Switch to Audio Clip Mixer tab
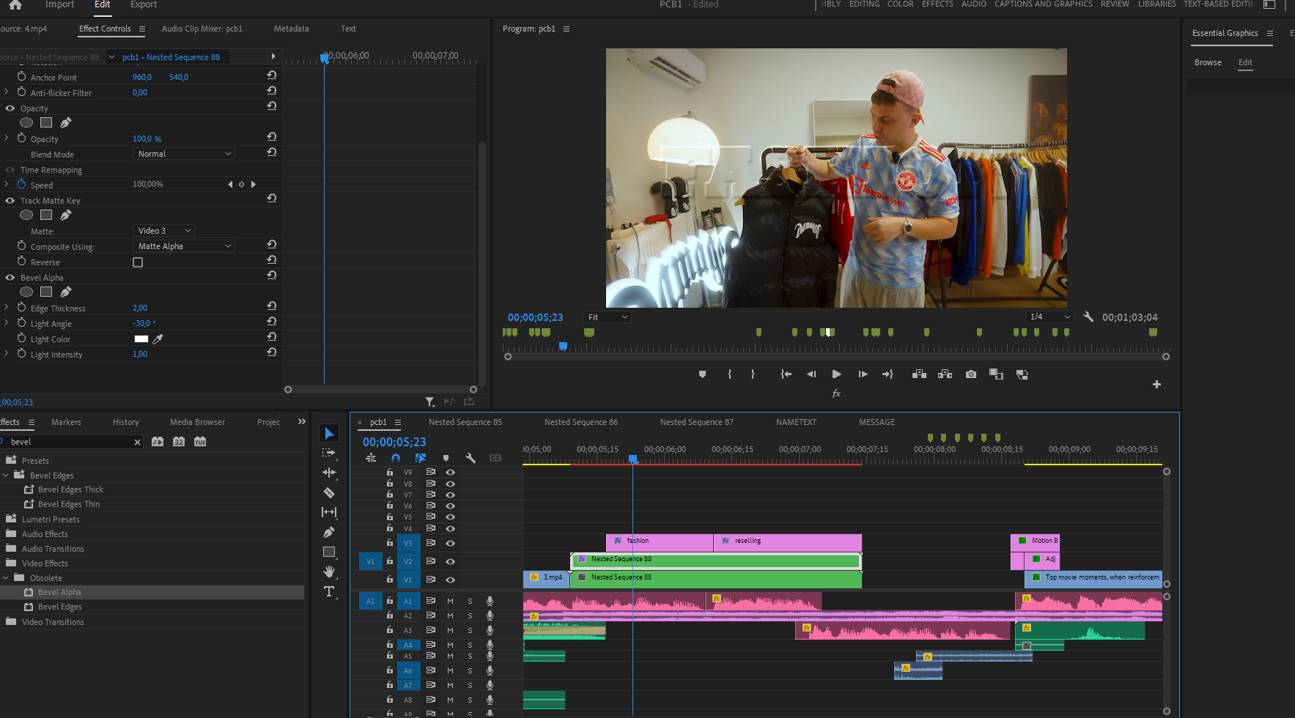The image size is (1295, 718). [202, 29]
